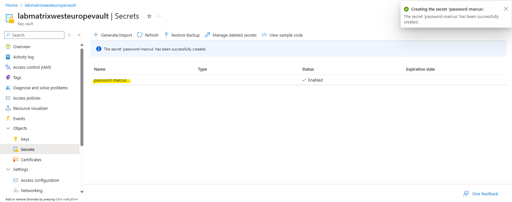Click Manage deleted secrets
512x202 pixels.
[x=231, y=35]
